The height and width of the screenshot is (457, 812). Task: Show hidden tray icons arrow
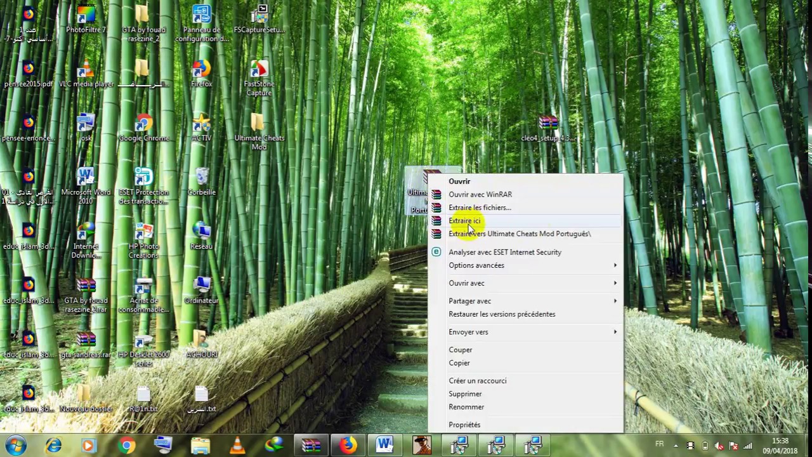coord(676,446)
